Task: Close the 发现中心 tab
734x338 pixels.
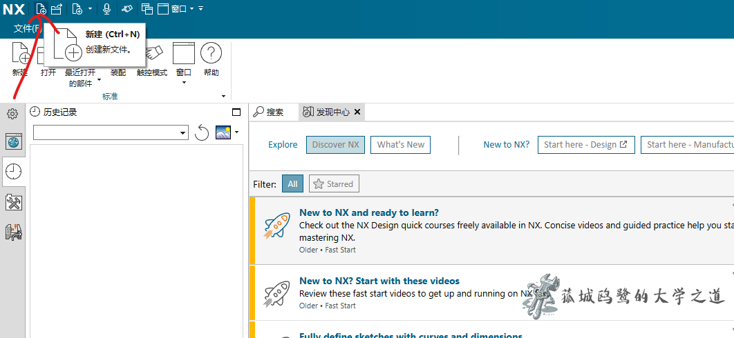Action: pyautogui.click(x=357, y=112)
